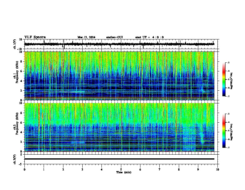Screen dimensions: 245x190
Task: Click the time axis tick label "9"
Action: [x=198, y=170]
